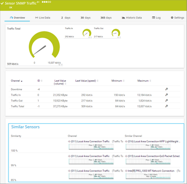The width and height of the screenshot is (187, 184).
Task: Click the 13,184 kbit/s maximum value
Action: tap(144, 95)
